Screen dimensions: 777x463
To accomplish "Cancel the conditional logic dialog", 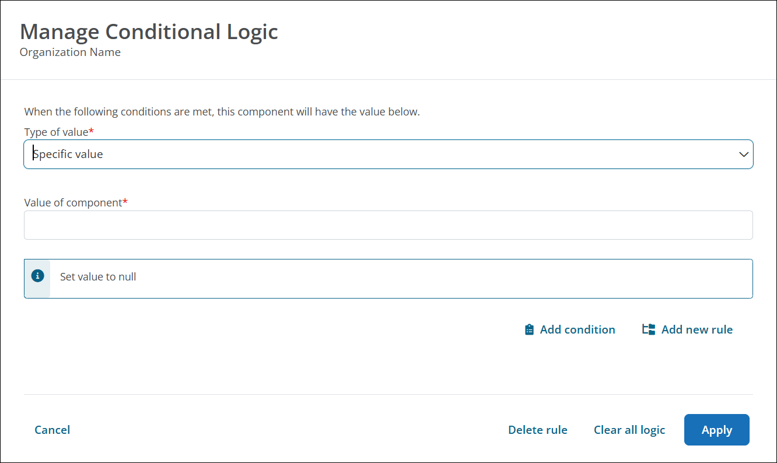I will point(52,430).
